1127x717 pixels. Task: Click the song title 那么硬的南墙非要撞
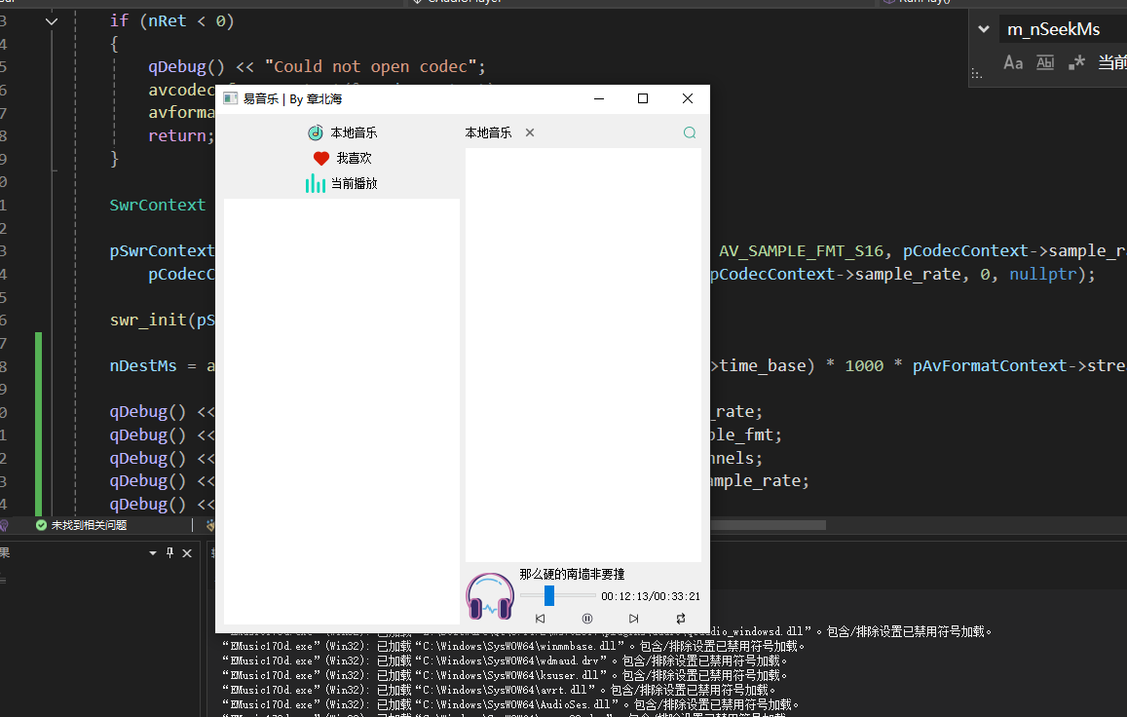572,574
